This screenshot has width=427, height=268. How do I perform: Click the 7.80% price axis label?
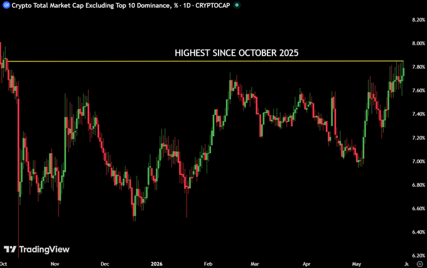(x=418, y=67)
